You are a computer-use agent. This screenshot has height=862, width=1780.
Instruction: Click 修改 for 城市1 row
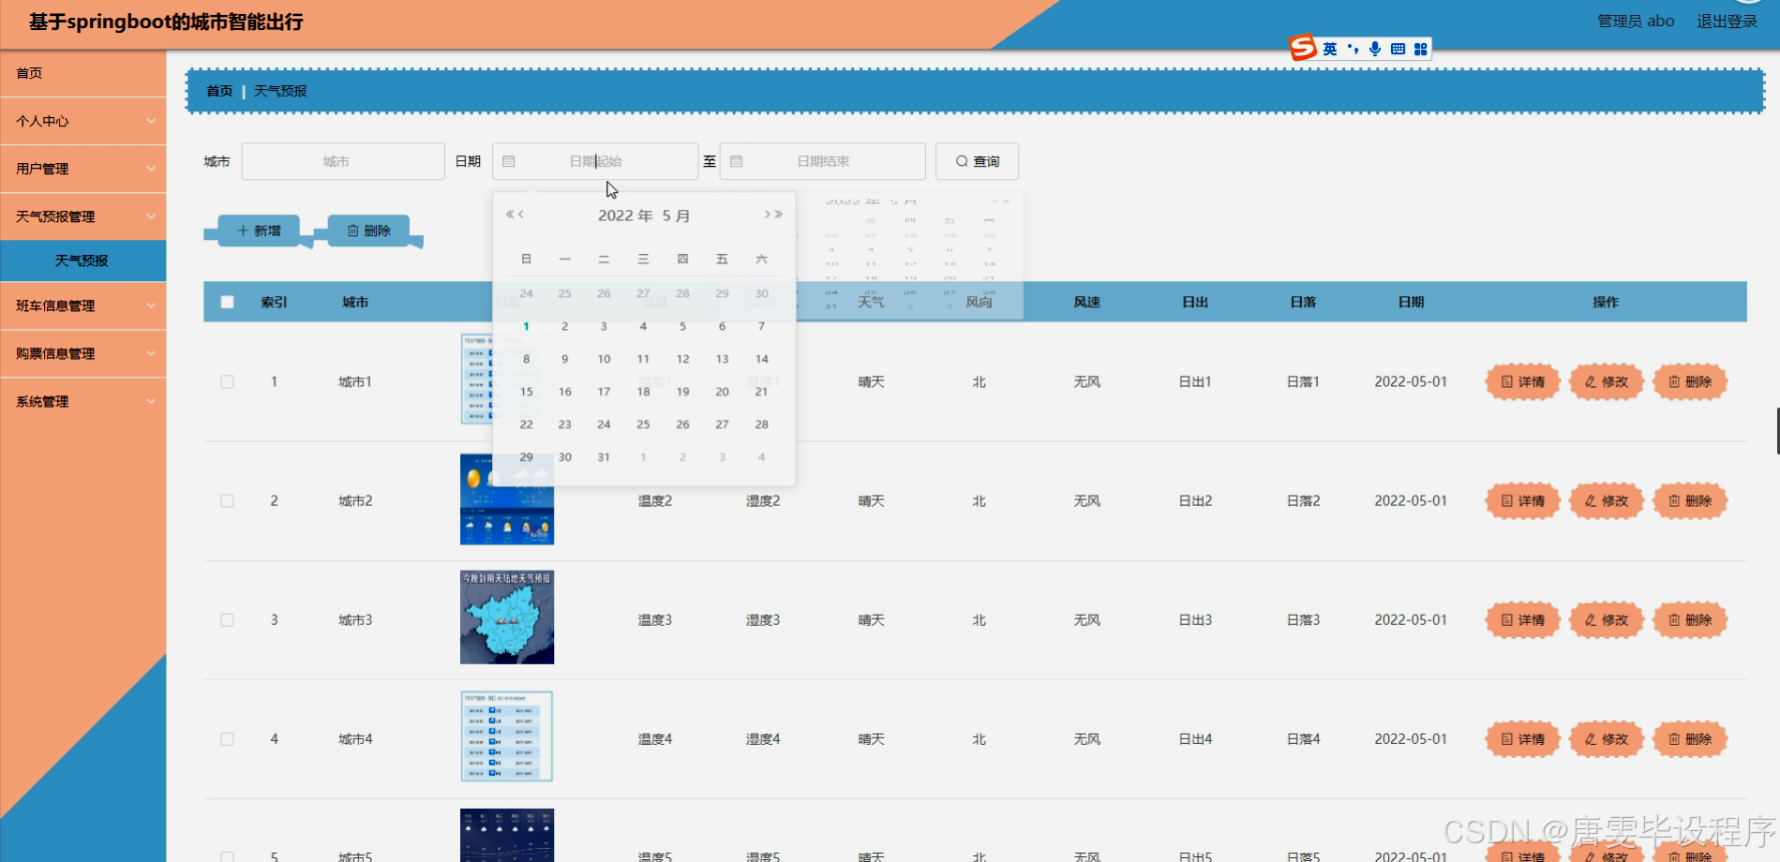[x=1606, y=381]
